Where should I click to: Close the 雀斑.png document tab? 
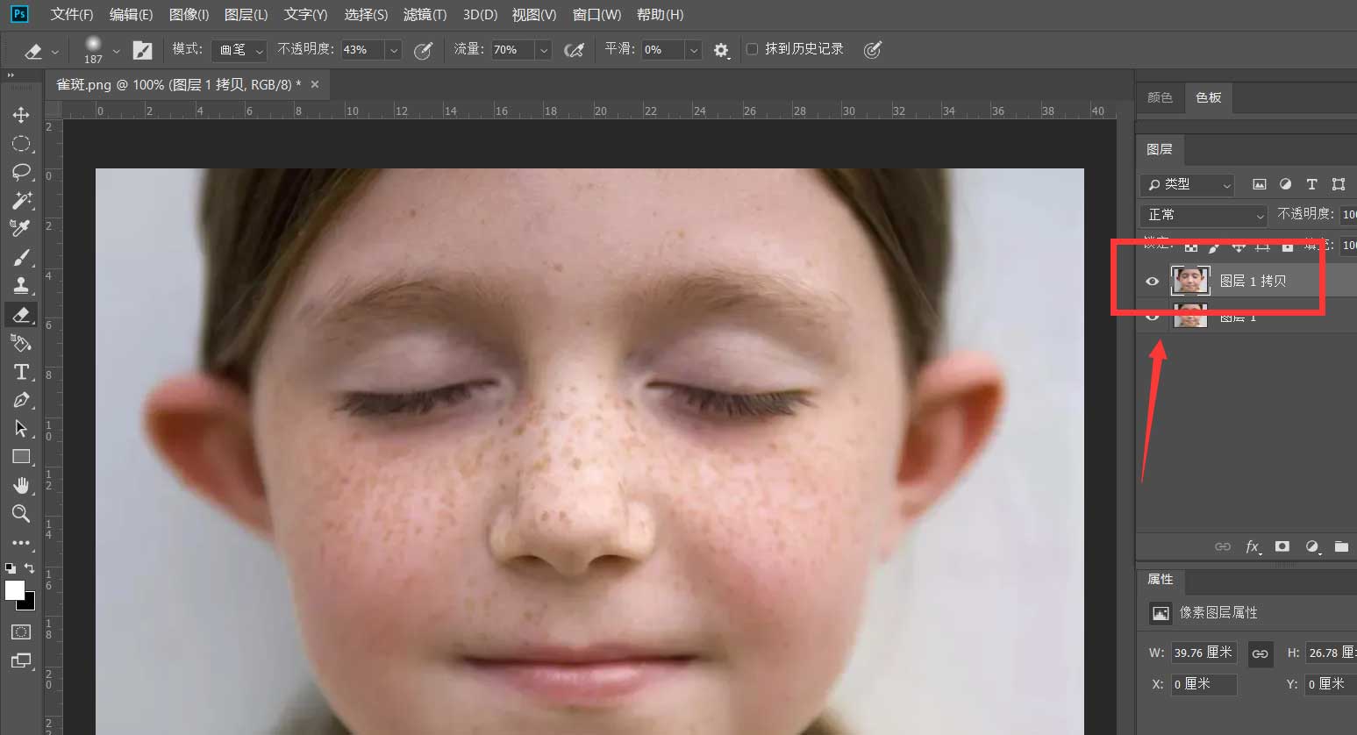[x=315, y=84]
